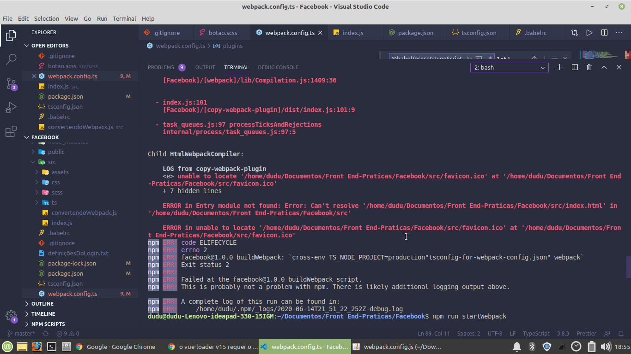This screenshot has width=631, height=354.
Task: Click the master branch indicator
Action: point(21,333)
